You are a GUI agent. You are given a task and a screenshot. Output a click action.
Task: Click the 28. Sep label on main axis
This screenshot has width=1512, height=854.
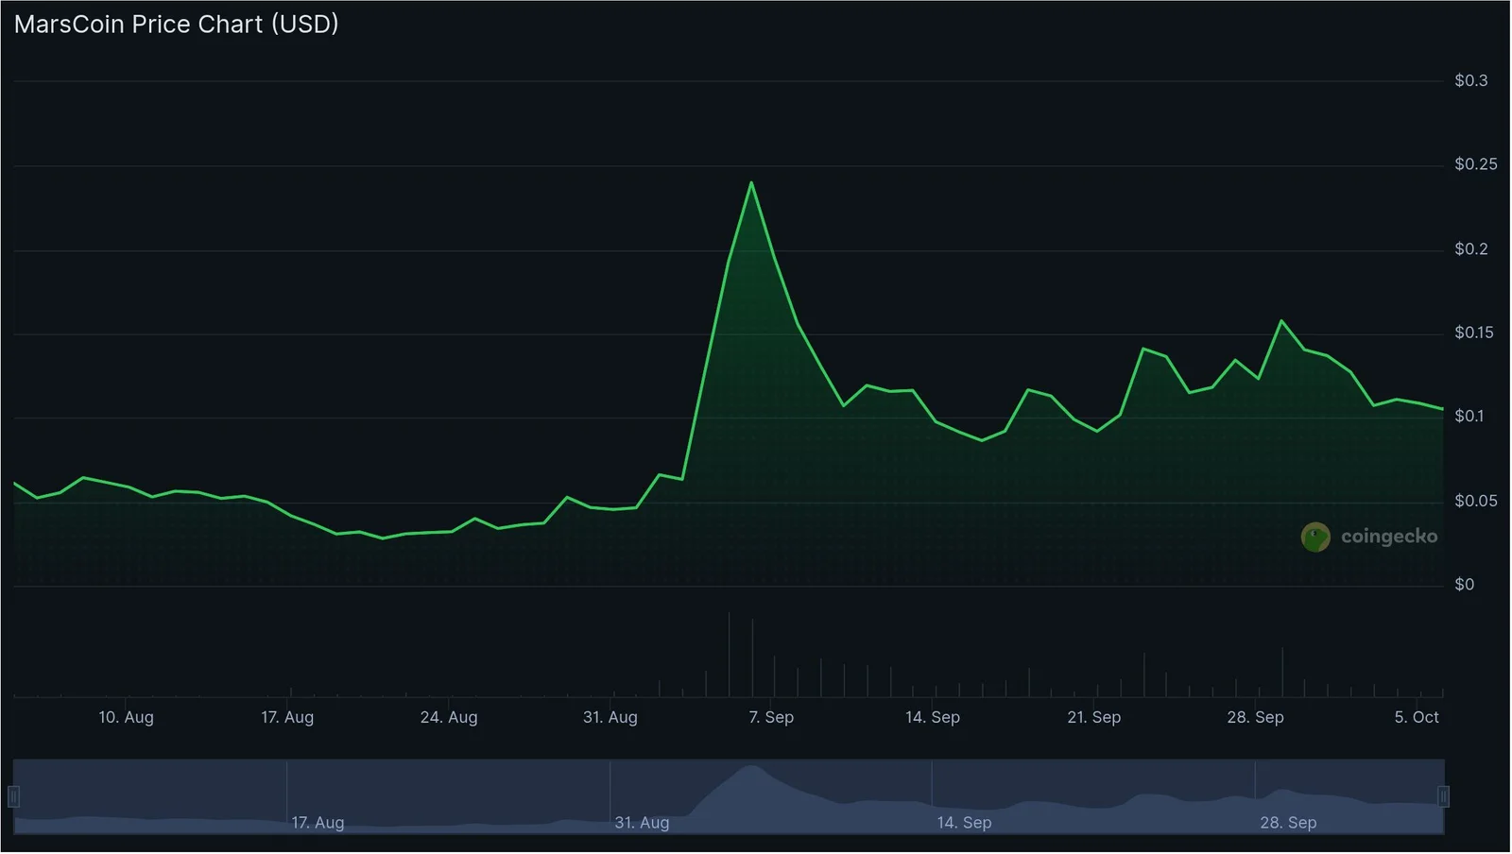coord(1256,718)
